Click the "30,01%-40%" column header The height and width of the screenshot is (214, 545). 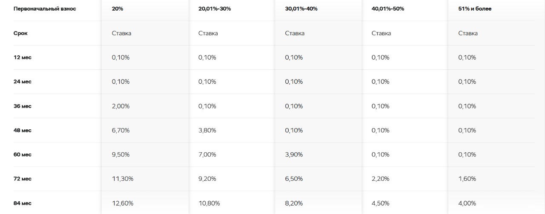tap(301, 9)
